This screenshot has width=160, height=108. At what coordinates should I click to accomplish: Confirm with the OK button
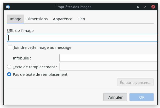point(142,97)
